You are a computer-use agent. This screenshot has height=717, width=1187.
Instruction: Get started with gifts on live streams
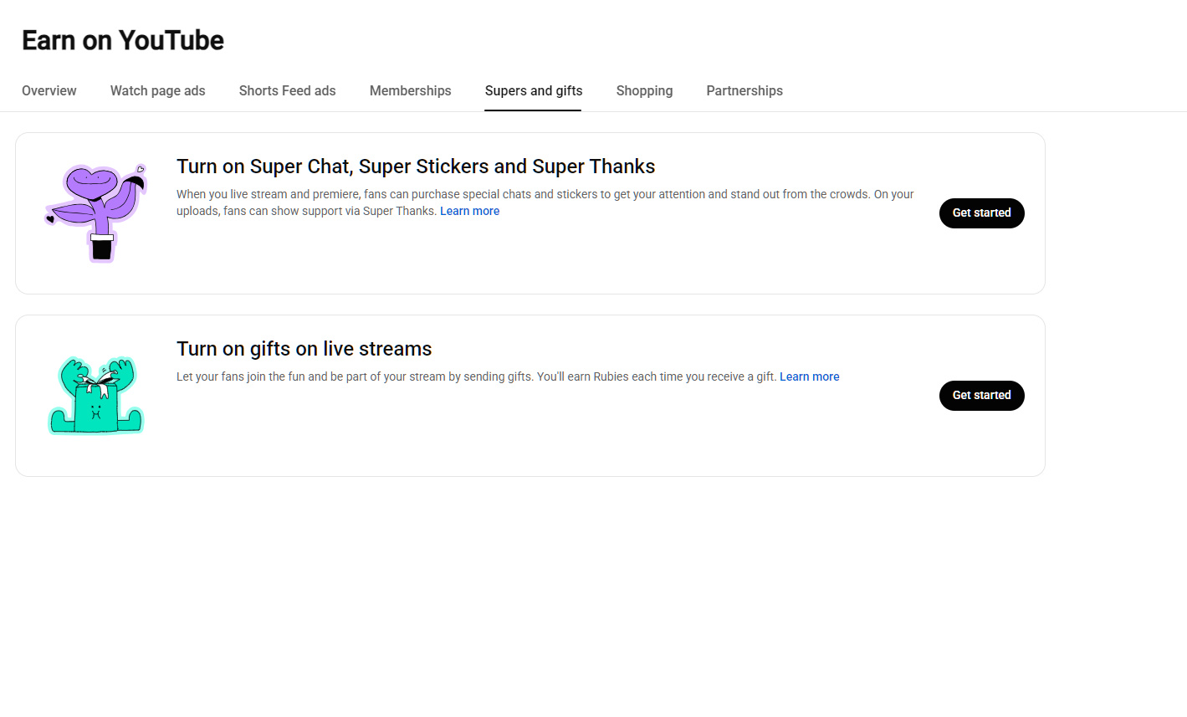[x=982, y=396]
